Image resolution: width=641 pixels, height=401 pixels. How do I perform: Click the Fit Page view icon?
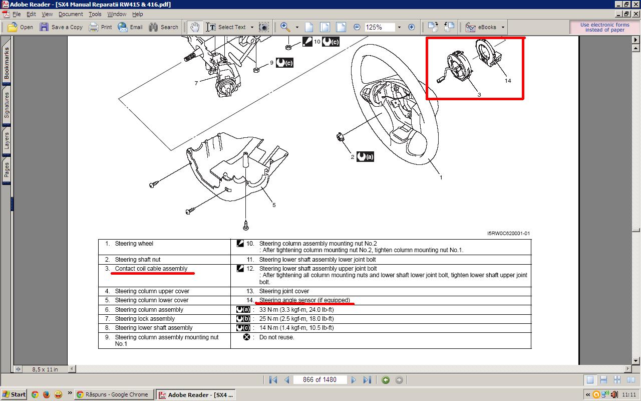pyautogui.click(x=325, y=27)
